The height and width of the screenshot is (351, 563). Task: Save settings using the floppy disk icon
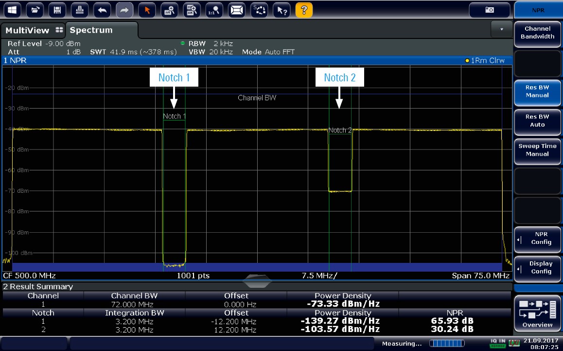(x=57, y=10)
